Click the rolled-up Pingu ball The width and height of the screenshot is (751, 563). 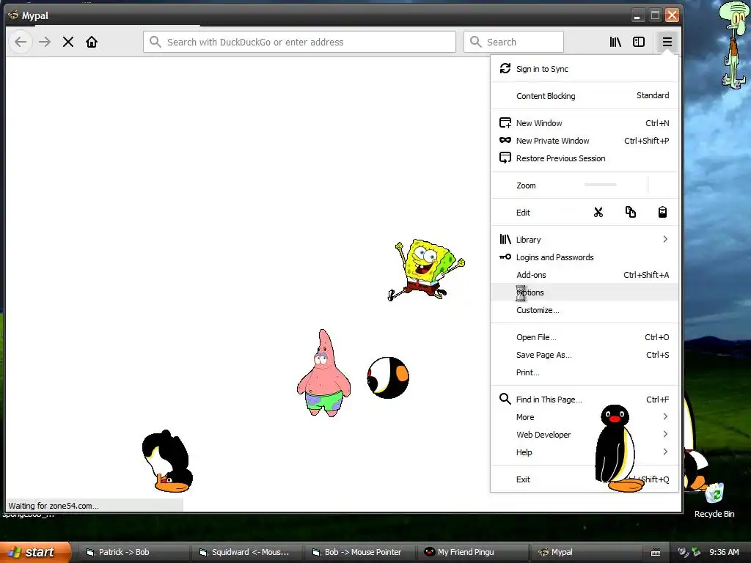click(388, 378)
